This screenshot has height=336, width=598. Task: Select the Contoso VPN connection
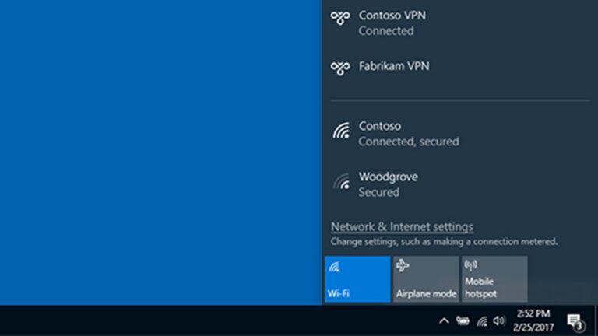[x=460, y=23]
